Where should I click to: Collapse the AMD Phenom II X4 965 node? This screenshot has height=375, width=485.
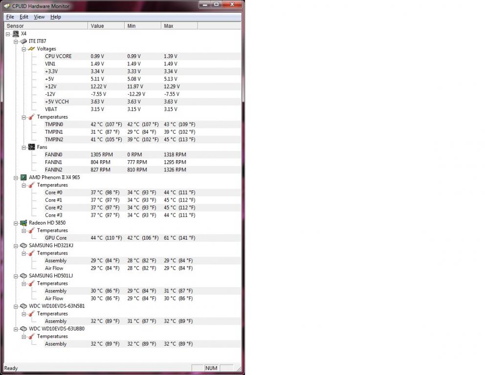click(x=16, y=178)
